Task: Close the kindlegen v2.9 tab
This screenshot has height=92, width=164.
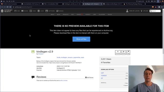Action: coord(101,4)
